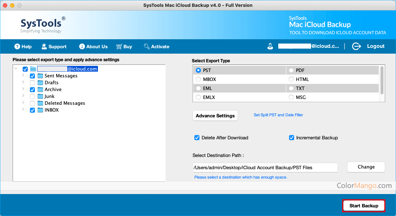This screenshot has height=216, width=396.
Task: Click the Deleted Messages folder icon
Action: point(40,103)
